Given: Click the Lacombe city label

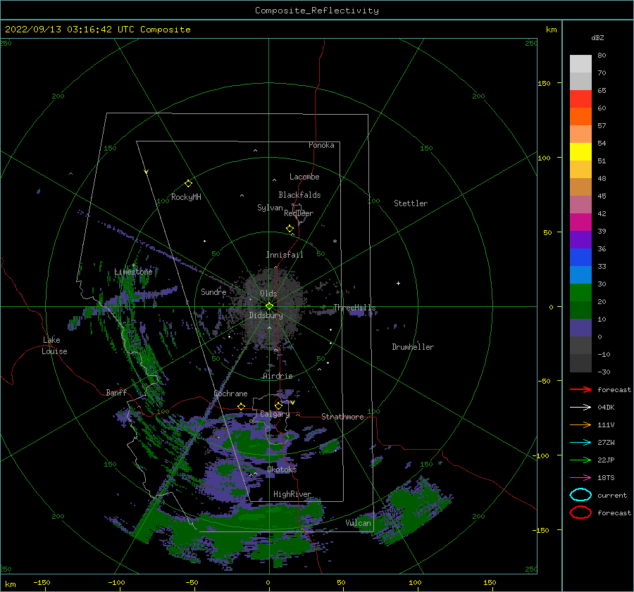Looking at the screenshot, I should pos(304,177).
